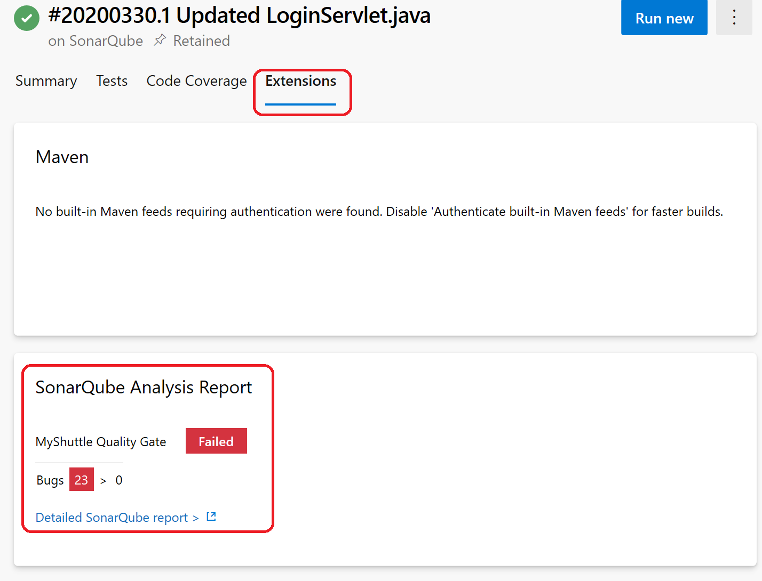762x581 pixels.
Task: Click the green build succeeded status icon
Action: 27,19
